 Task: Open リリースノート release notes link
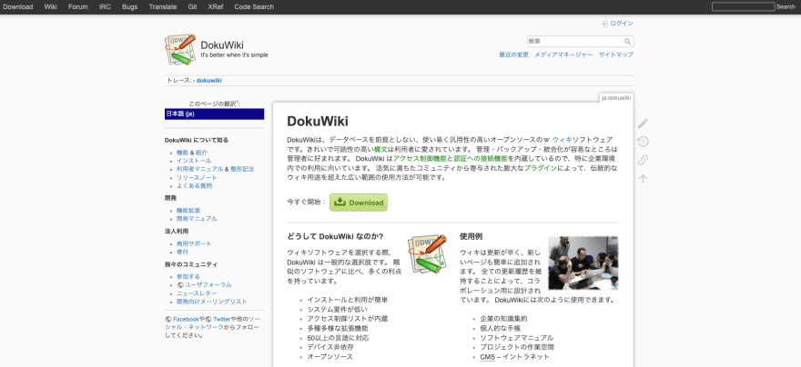197,177
